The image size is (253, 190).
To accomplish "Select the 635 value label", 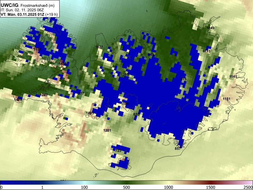I will pos(136,114).
